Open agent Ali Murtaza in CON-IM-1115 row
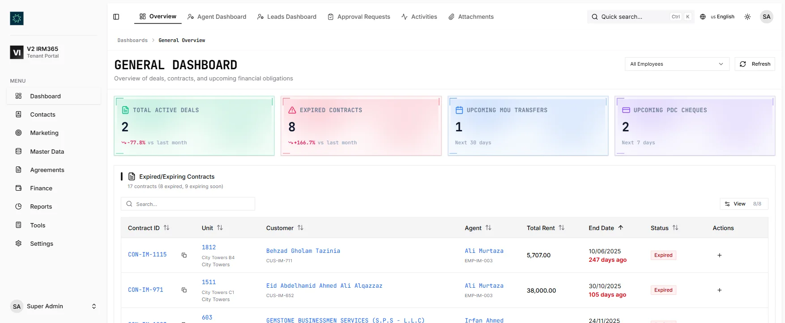 coord(484,251)
